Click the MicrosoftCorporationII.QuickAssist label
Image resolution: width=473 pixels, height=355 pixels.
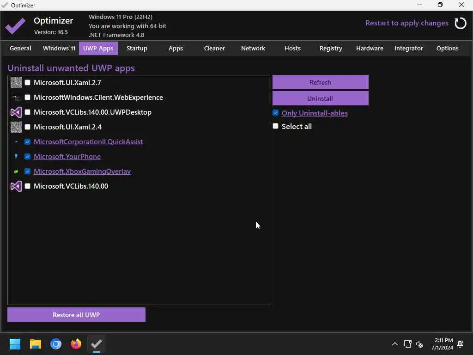tap(88, 141)
